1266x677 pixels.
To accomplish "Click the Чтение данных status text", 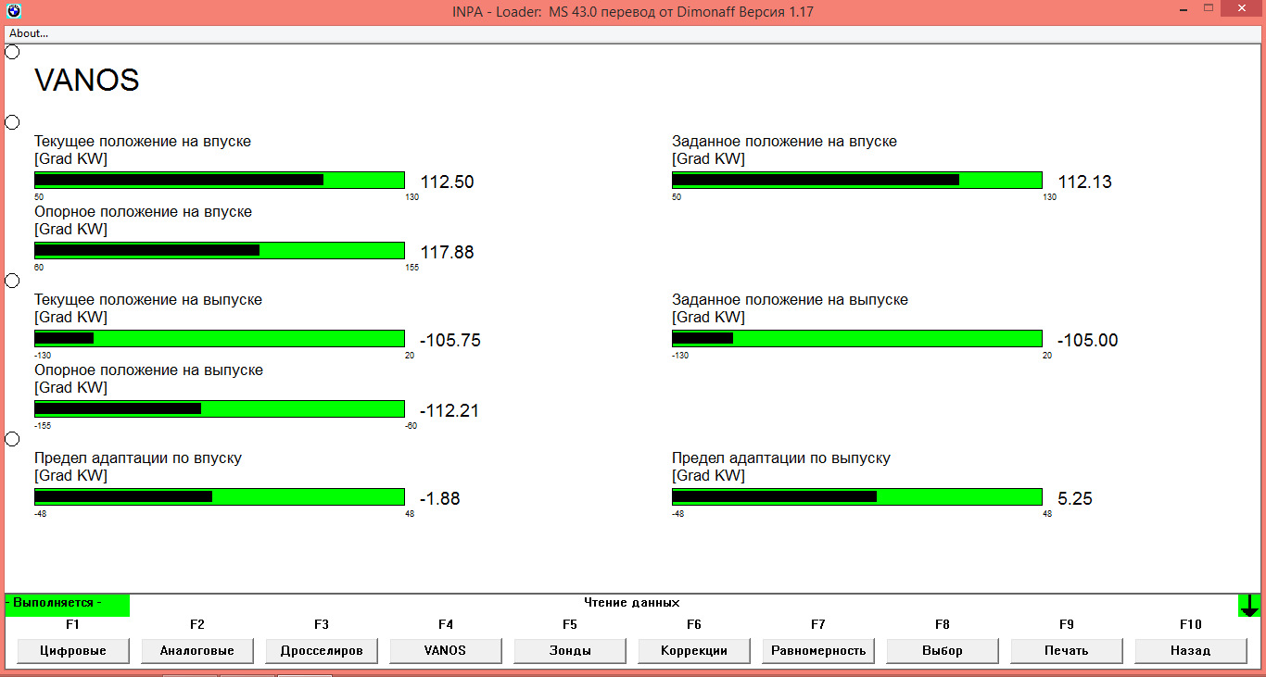I will (632, 603).
